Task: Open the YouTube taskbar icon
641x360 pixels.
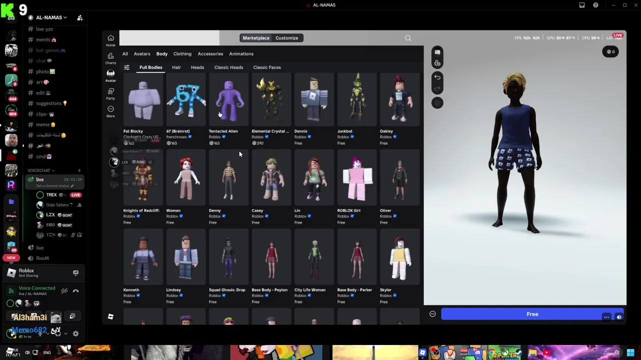Action: (x=546, y=353)
